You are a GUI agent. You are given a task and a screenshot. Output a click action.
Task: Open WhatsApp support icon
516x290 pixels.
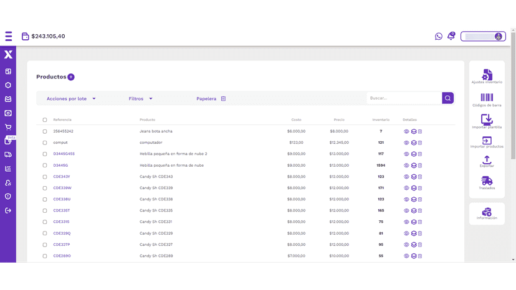(x=439, y=36)
